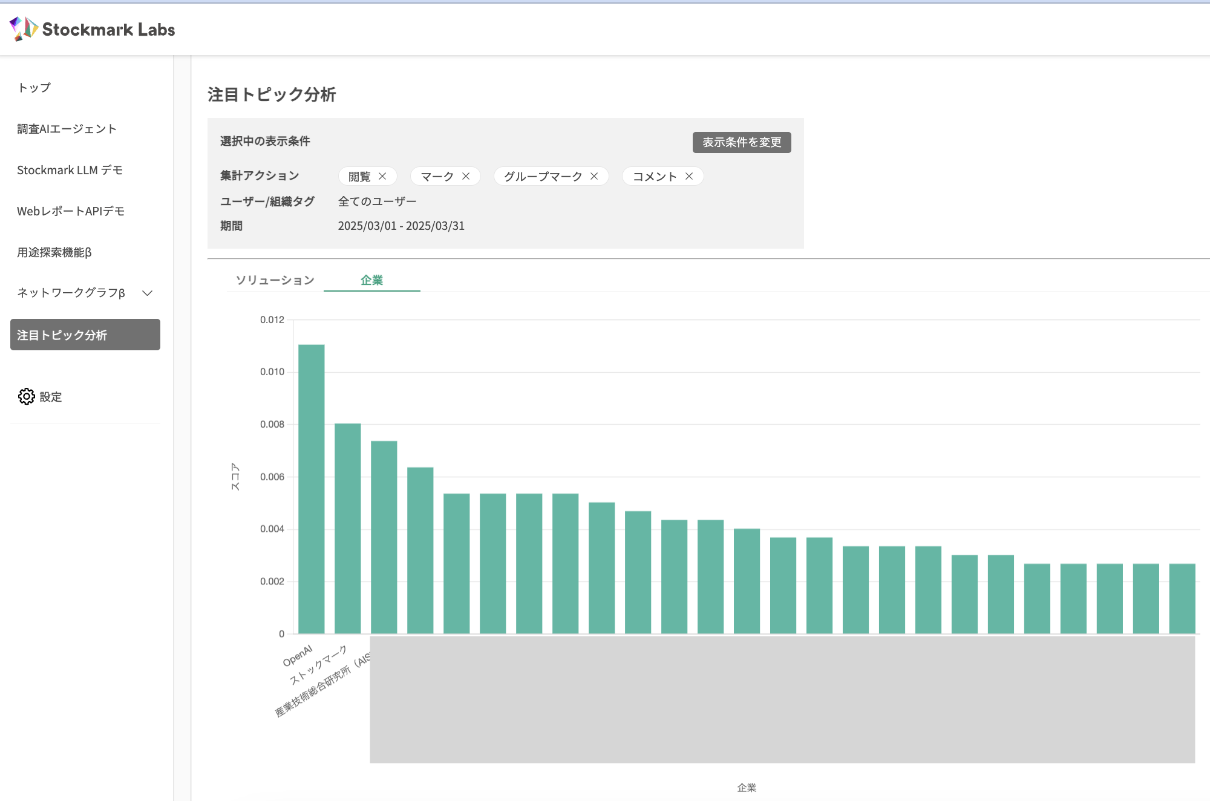
Task: Select the 注目トピック分析 sidebar item
Action: tap(85, 335)
